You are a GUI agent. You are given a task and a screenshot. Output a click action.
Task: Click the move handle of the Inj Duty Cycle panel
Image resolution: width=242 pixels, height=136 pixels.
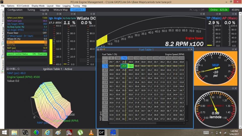(72, 14)
